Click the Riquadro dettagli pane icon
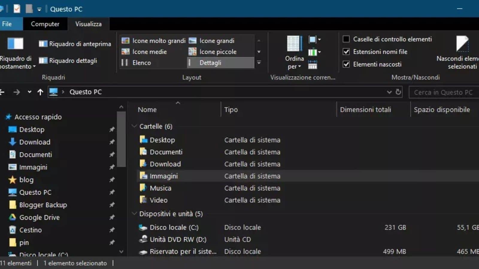 click(43, 61)
